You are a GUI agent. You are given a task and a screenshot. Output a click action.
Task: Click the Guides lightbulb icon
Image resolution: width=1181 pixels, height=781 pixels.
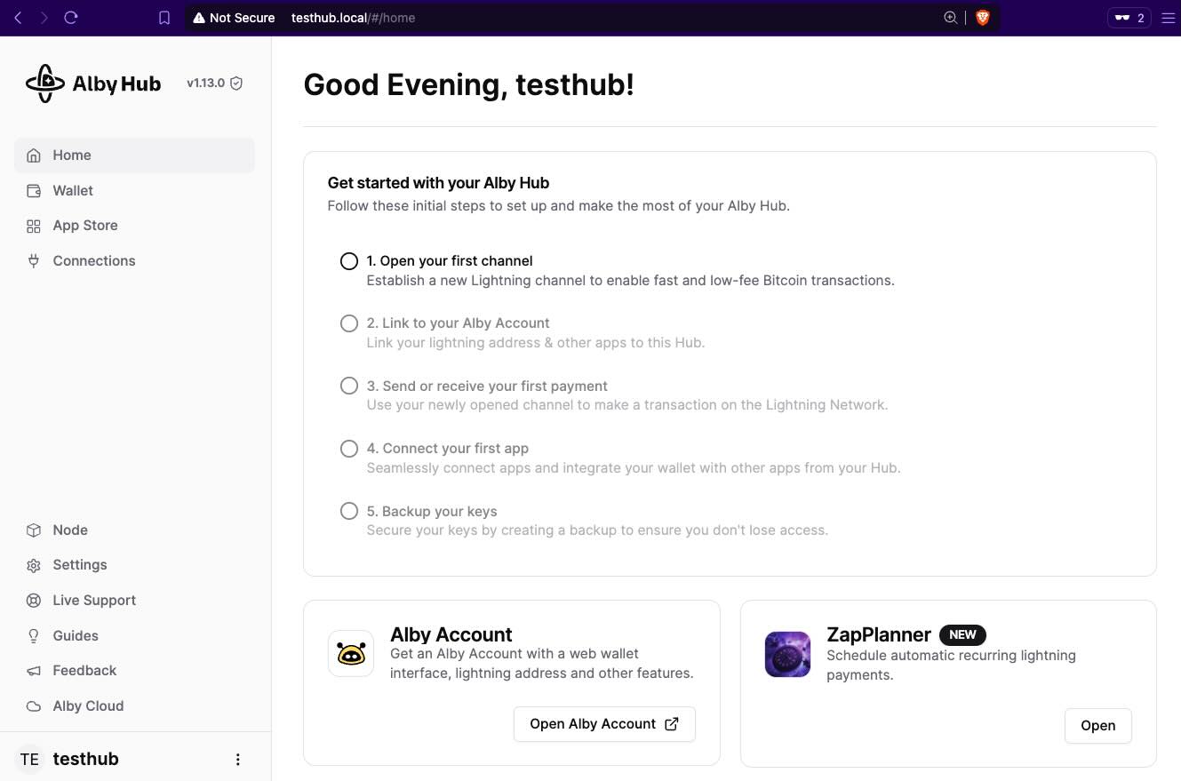(34, 636)
